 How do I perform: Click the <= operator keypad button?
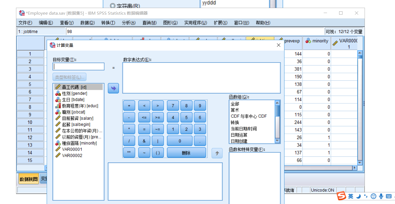tap(144, 117)
